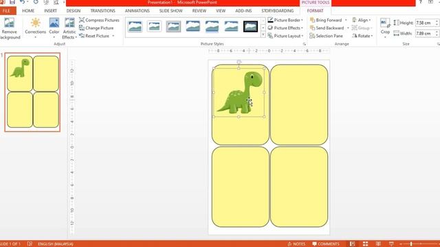Start Slide Show from status bar icon

(391, 244)
